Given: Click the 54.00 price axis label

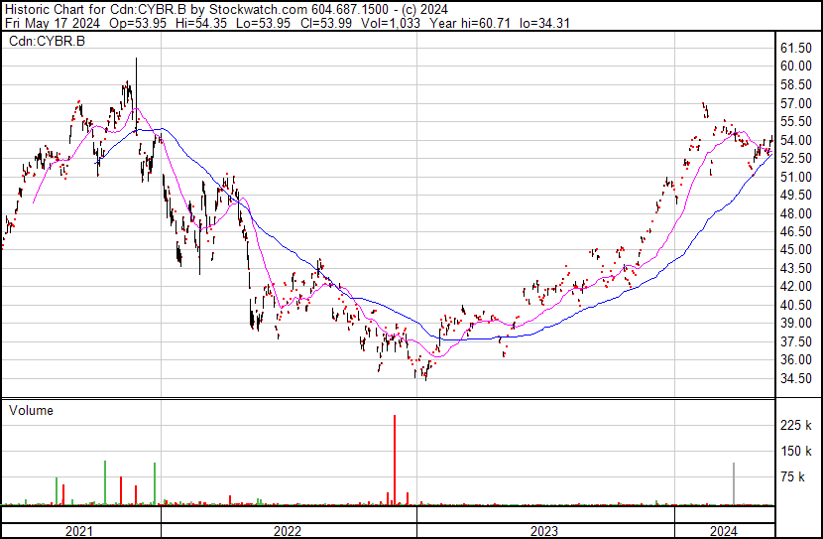Looking at the screenshot, I should click(796, 140).
